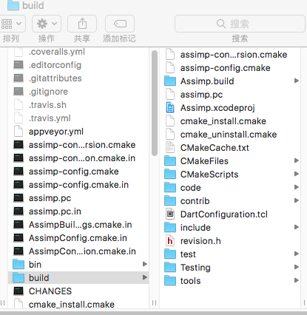Select cmake_install.cmake in right column

(x=223, y=121)
